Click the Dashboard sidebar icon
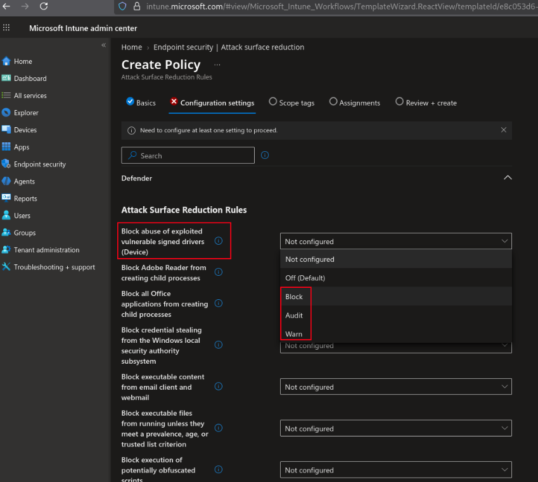Viewport: 538px width, 482px height. pyautogui.click(x=6, y=78)
